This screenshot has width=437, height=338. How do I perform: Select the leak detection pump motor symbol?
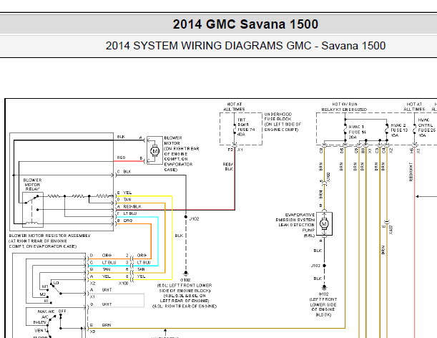(x=324, y=223)
